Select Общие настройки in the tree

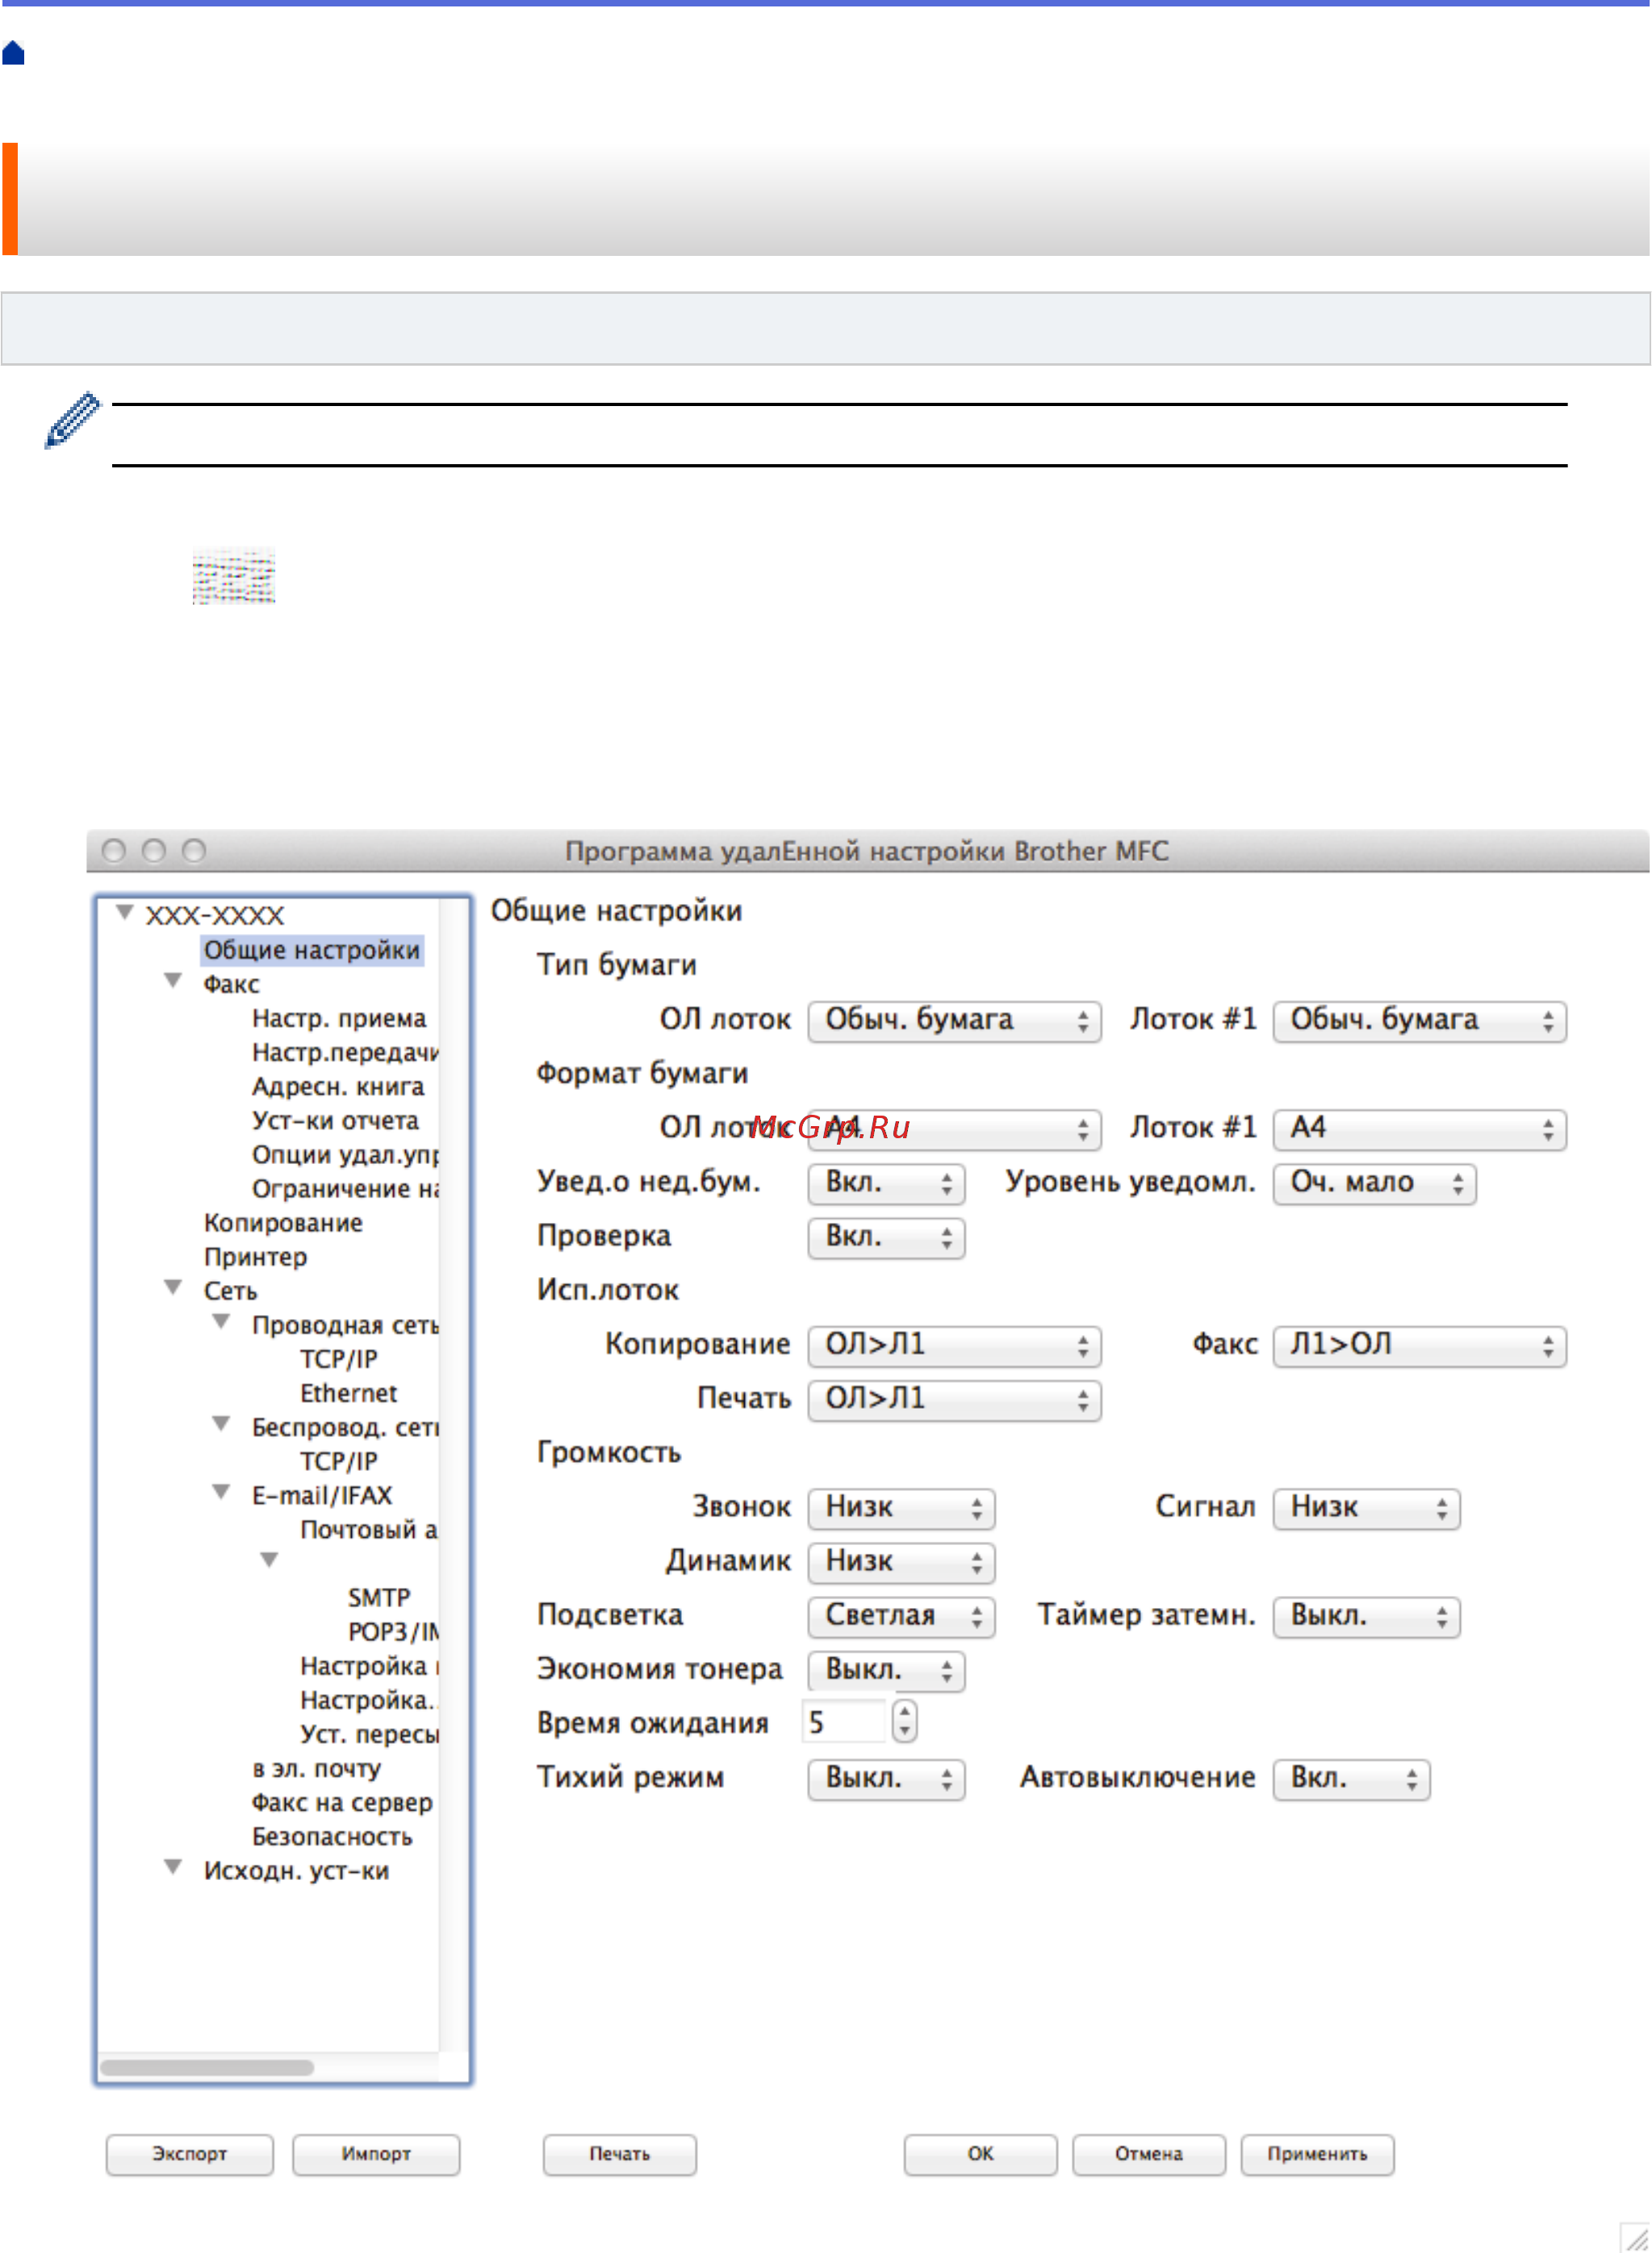pos(312,950)
